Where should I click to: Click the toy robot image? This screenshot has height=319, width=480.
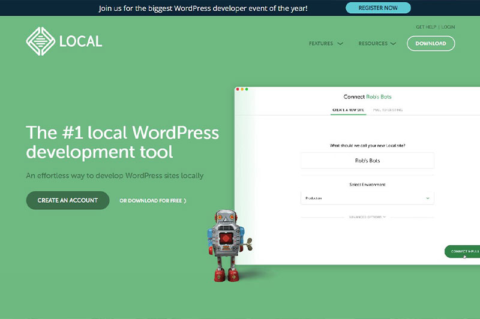(229, 246)
